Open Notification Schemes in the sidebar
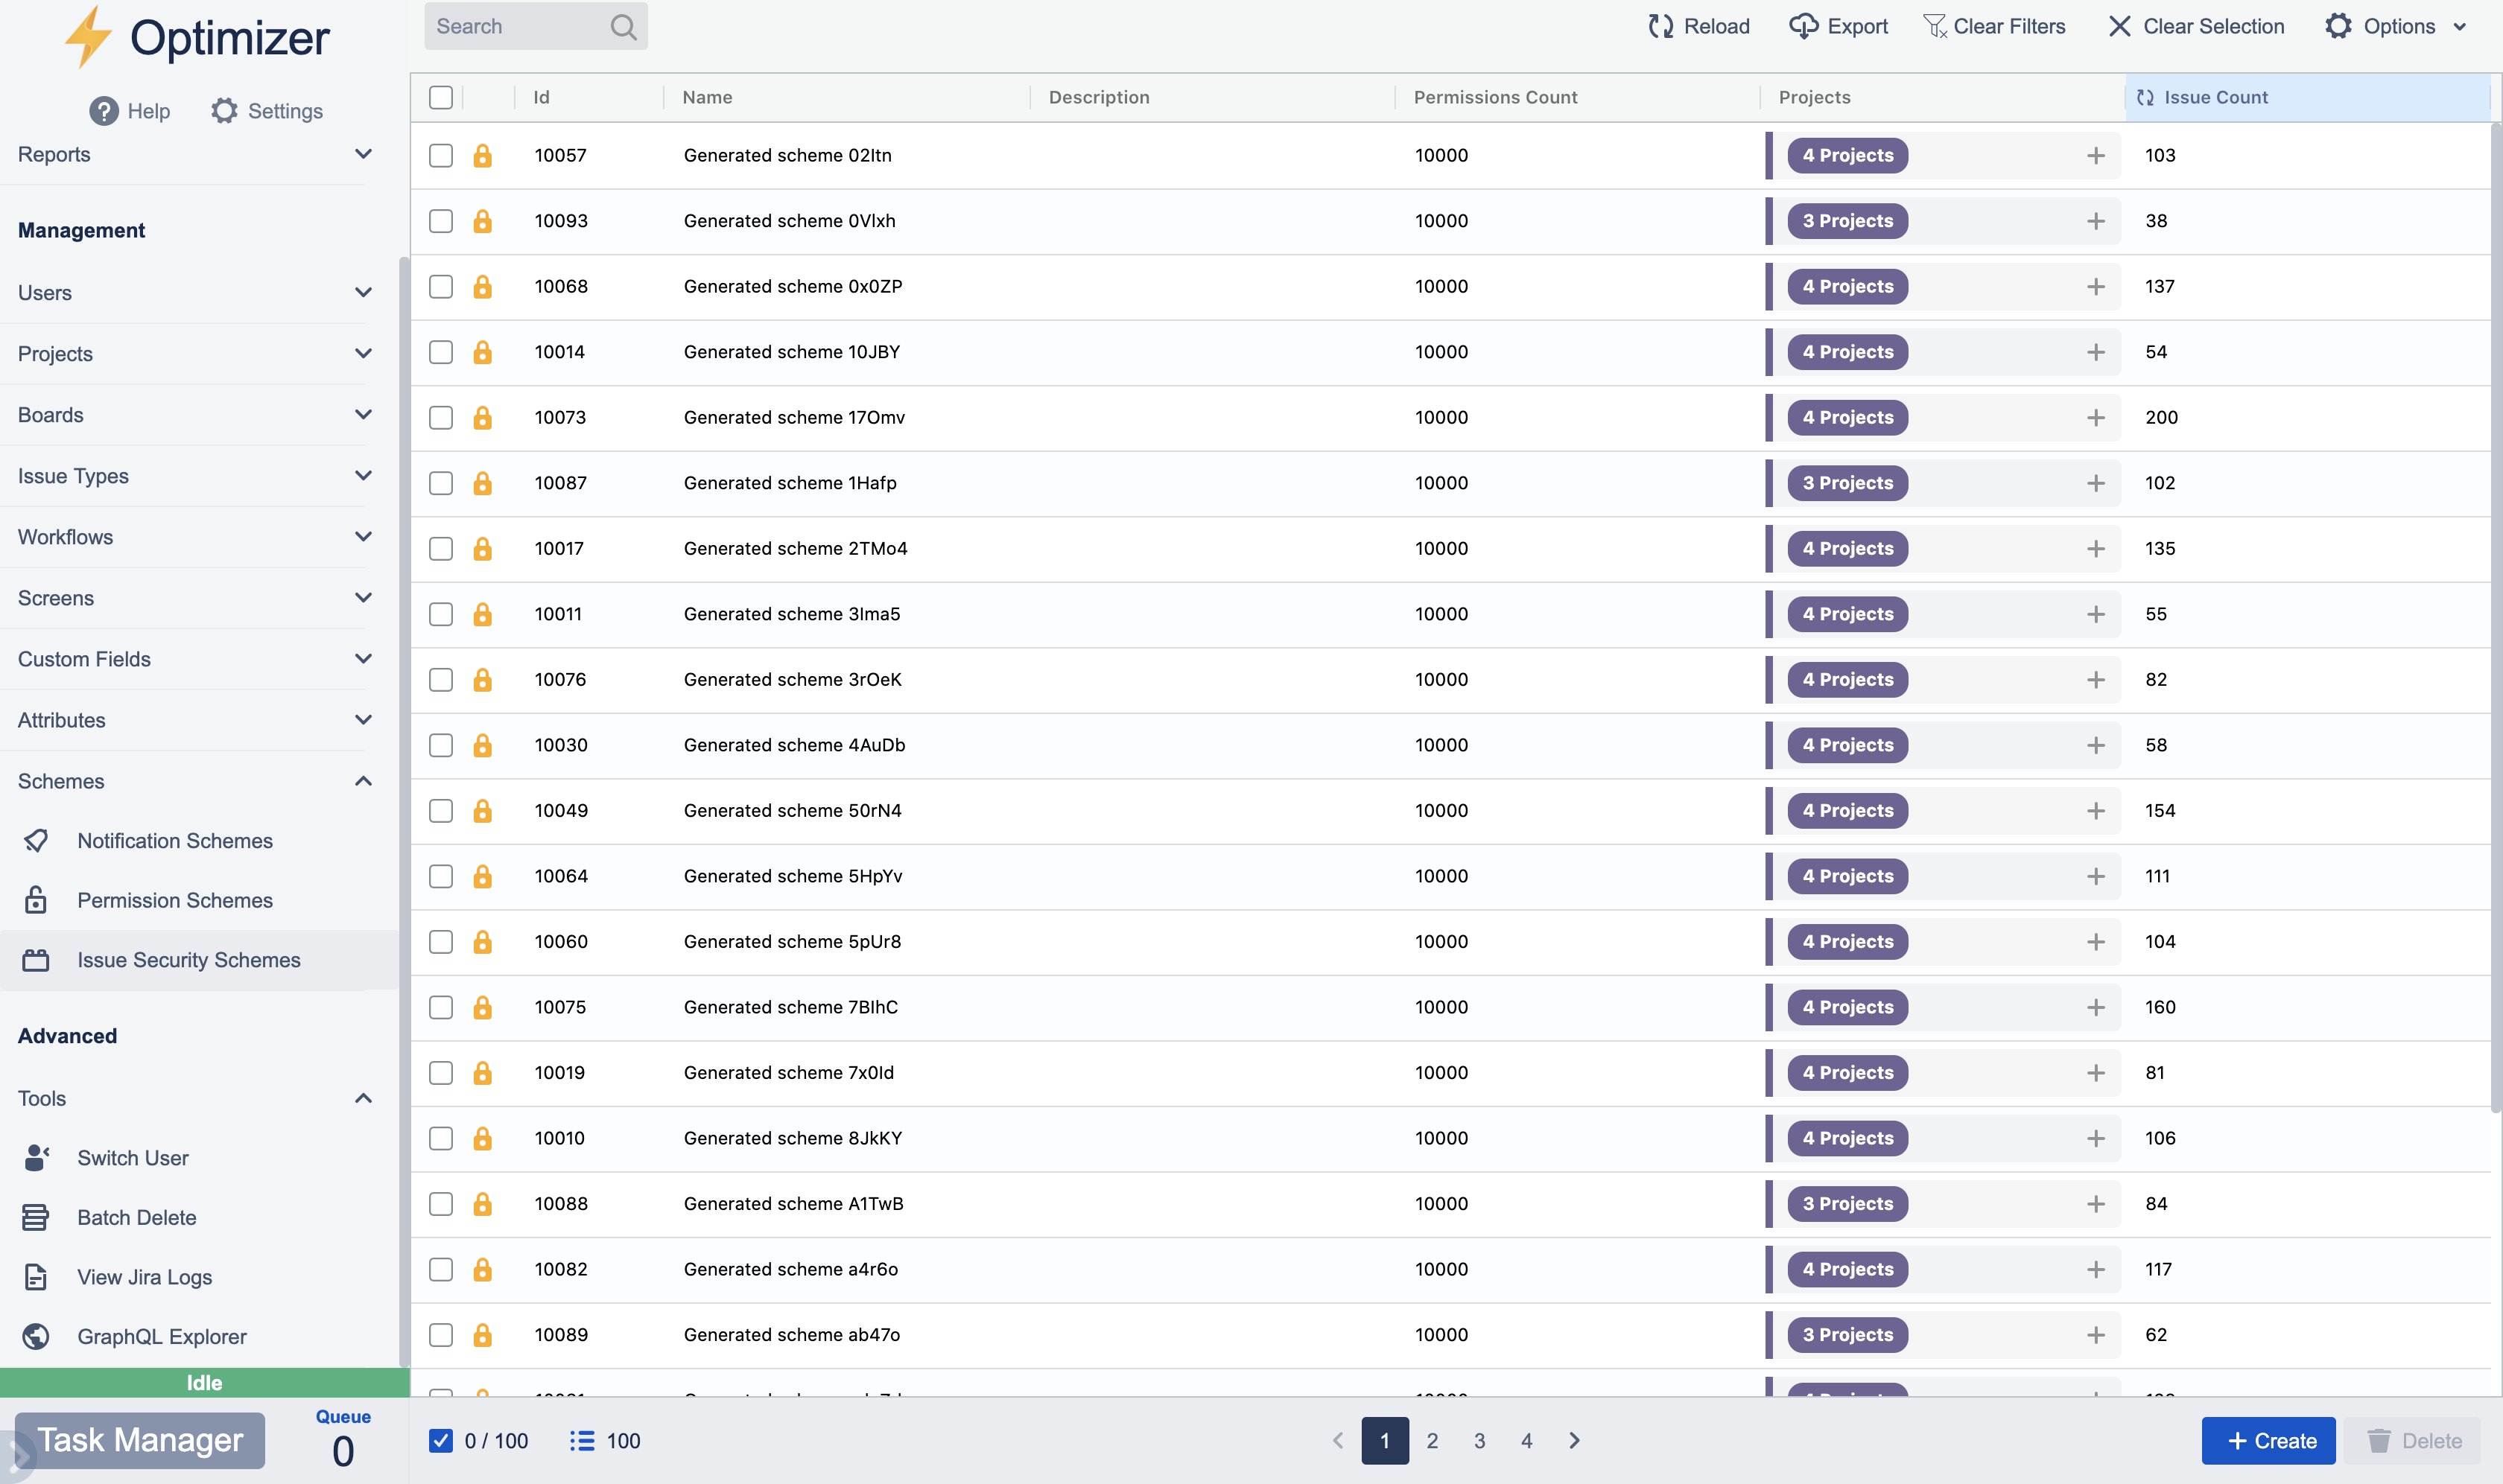Image resolution: width=2503 pixels, height=1484 pixels. pyautogui.click(x=175, y=840)
